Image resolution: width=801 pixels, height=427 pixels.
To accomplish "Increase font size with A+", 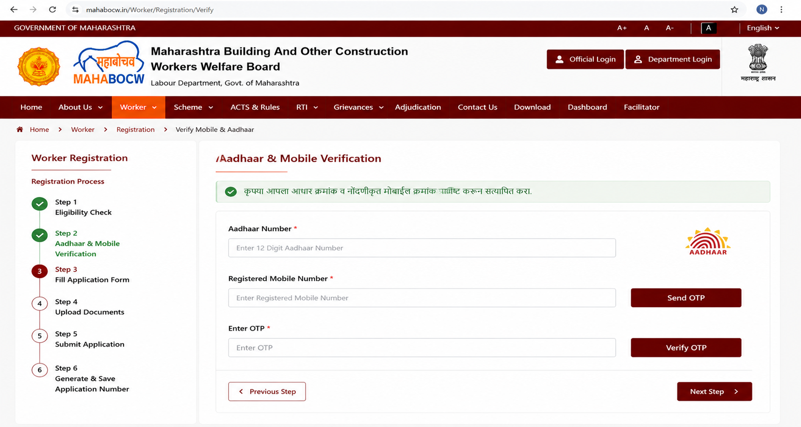I will pyautogui.click(x=622, y=28).
